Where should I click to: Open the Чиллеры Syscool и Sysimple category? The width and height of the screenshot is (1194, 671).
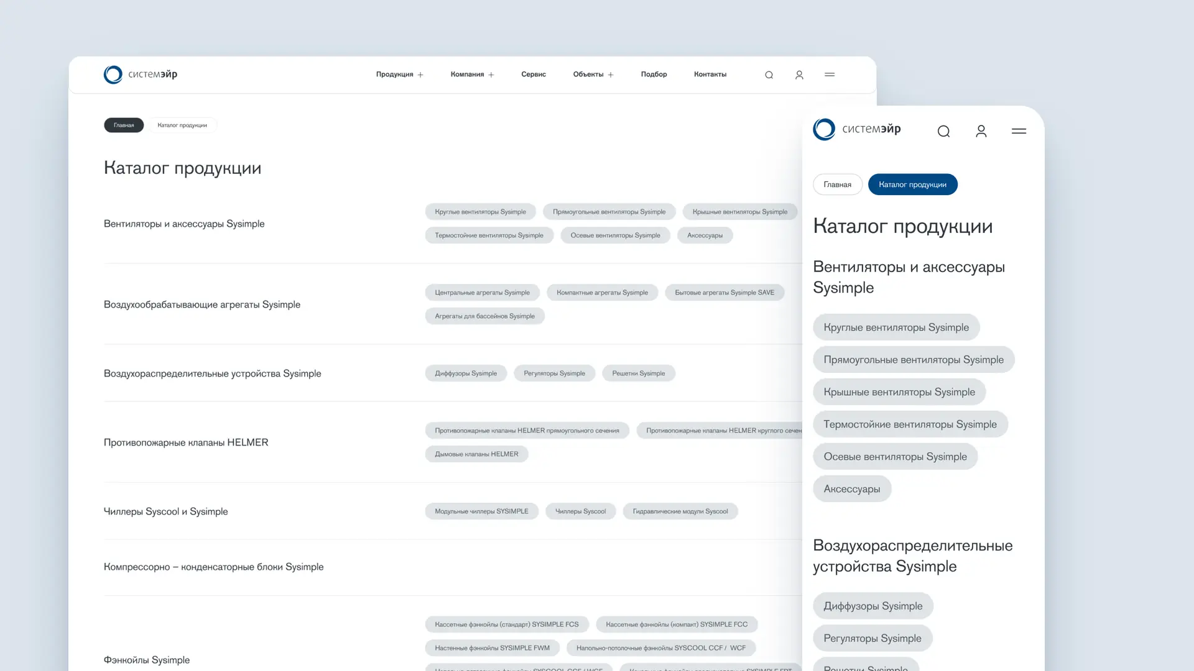(165, 511)
